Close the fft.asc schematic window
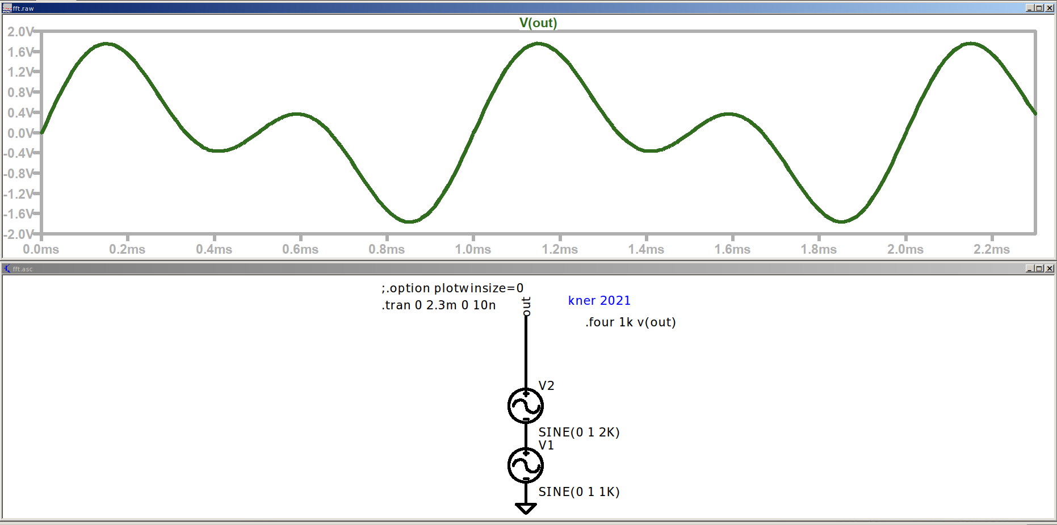The height and width of the screenshot is (525, 1057). tap(1050, 268)
